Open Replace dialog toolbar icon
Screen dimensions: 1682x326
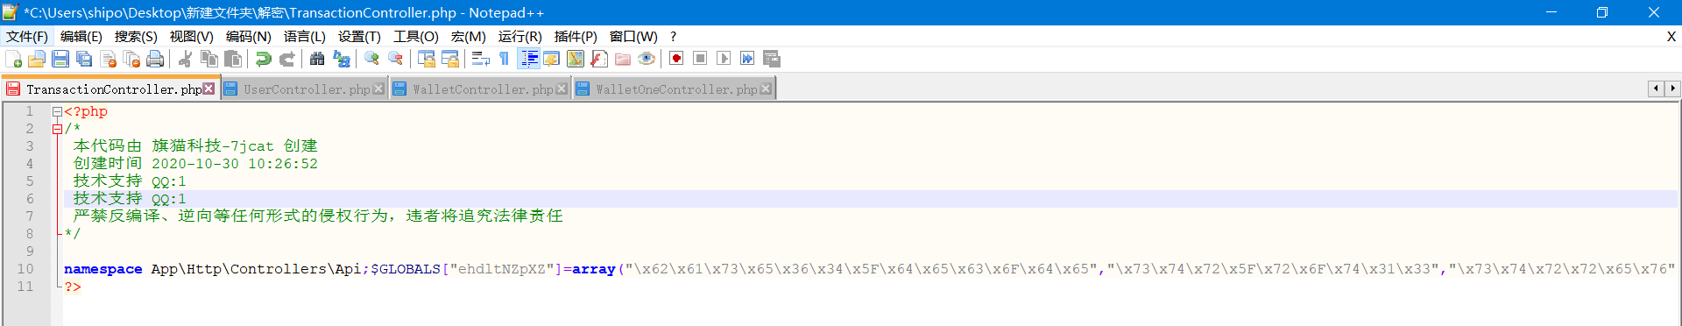click(x=342, y=59)
